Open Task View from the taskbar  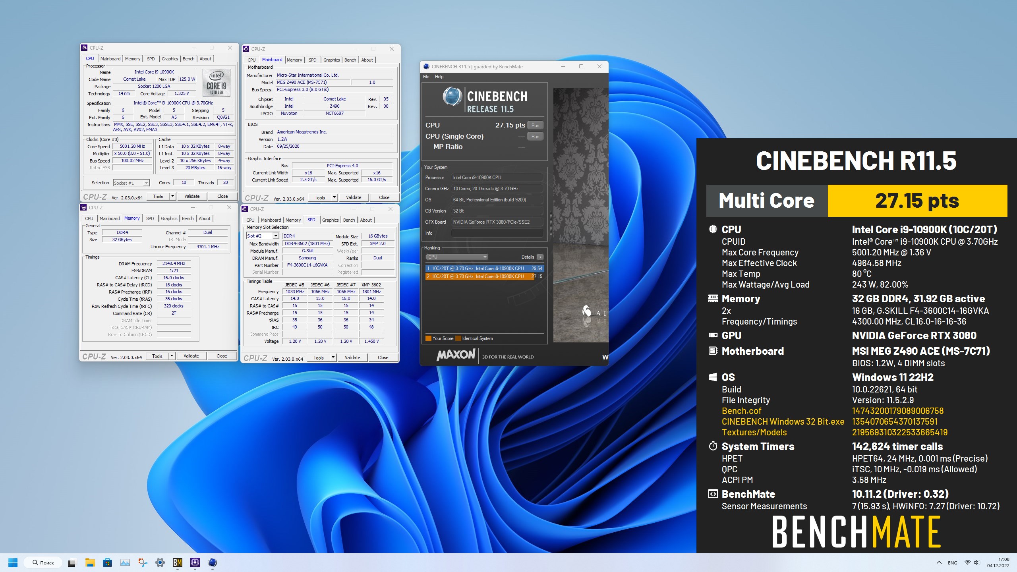tap(72, 562)
